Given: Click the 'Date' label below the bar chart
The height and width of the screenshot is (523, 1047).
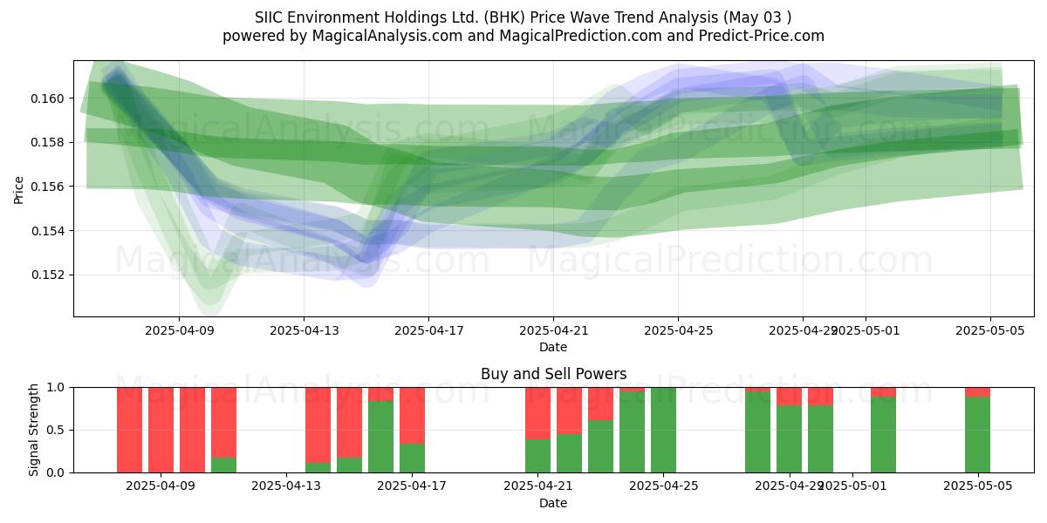Looking at the screenshot, I should click(x=553, y=503).
